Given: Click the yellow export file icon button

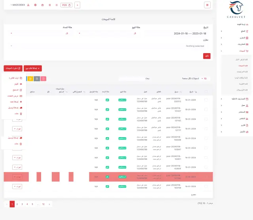Looking at the screenshot, I should (30, 78).
